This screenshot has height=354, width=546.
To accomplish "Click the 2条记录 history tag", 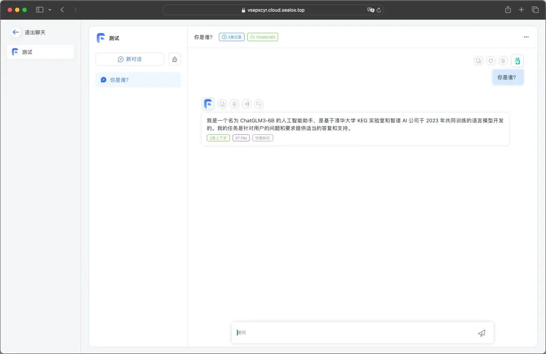I will point(232,37).
